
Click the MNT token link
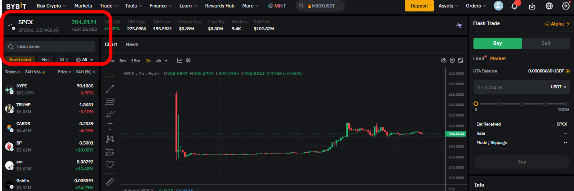277,6
